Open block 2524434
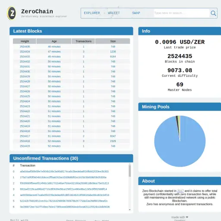 click(x=25, y=51)
